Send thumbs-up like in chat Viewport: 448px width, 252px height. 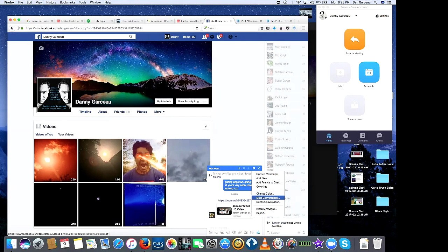[258, 232]
